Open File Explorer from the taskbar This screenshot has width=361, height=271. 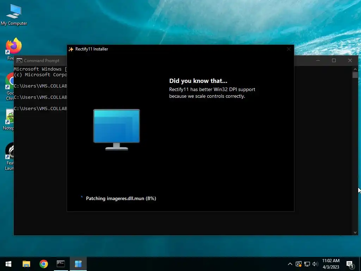pos(26,264)
